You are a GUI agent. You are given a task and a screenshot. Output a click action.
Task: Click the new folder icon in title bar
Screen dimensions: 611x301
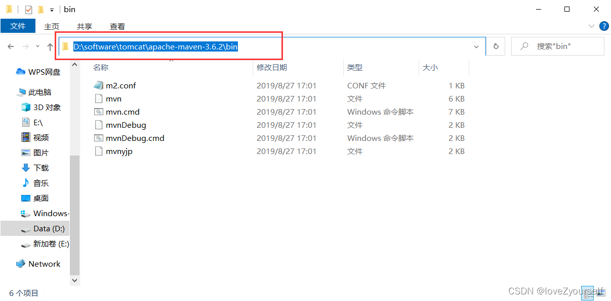pos(40,10)
